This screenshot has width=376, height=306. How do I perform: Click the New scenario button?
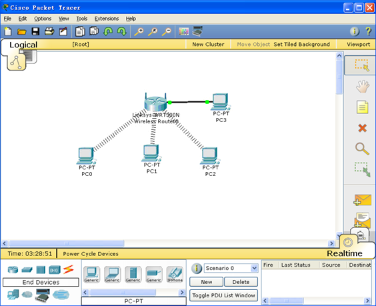pyautogui.click(x=206, y=282)
